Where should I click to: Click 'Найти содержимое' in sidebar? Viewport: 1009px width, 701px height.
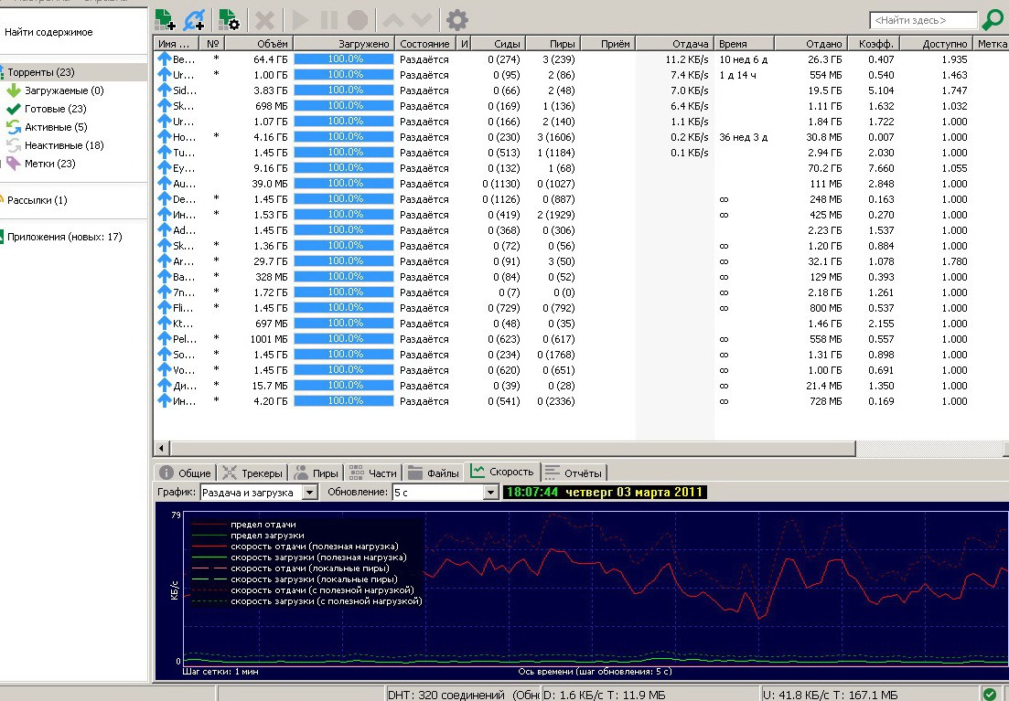(x=48, y=32)
